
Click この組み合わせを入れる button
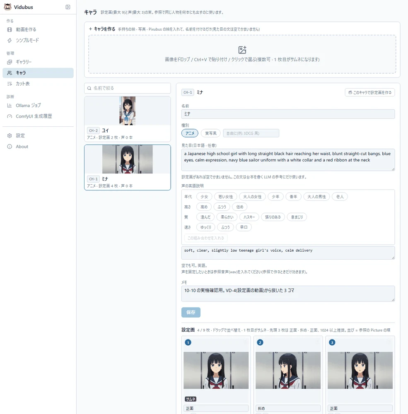(x=205, y=238)
